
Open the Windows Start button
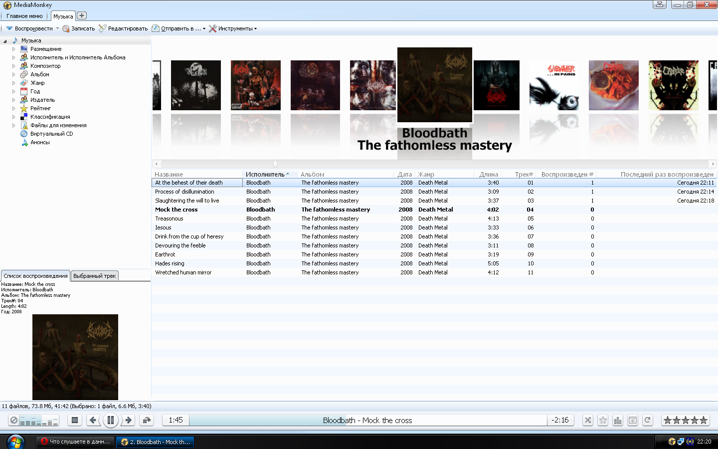[x=15, y=442]
